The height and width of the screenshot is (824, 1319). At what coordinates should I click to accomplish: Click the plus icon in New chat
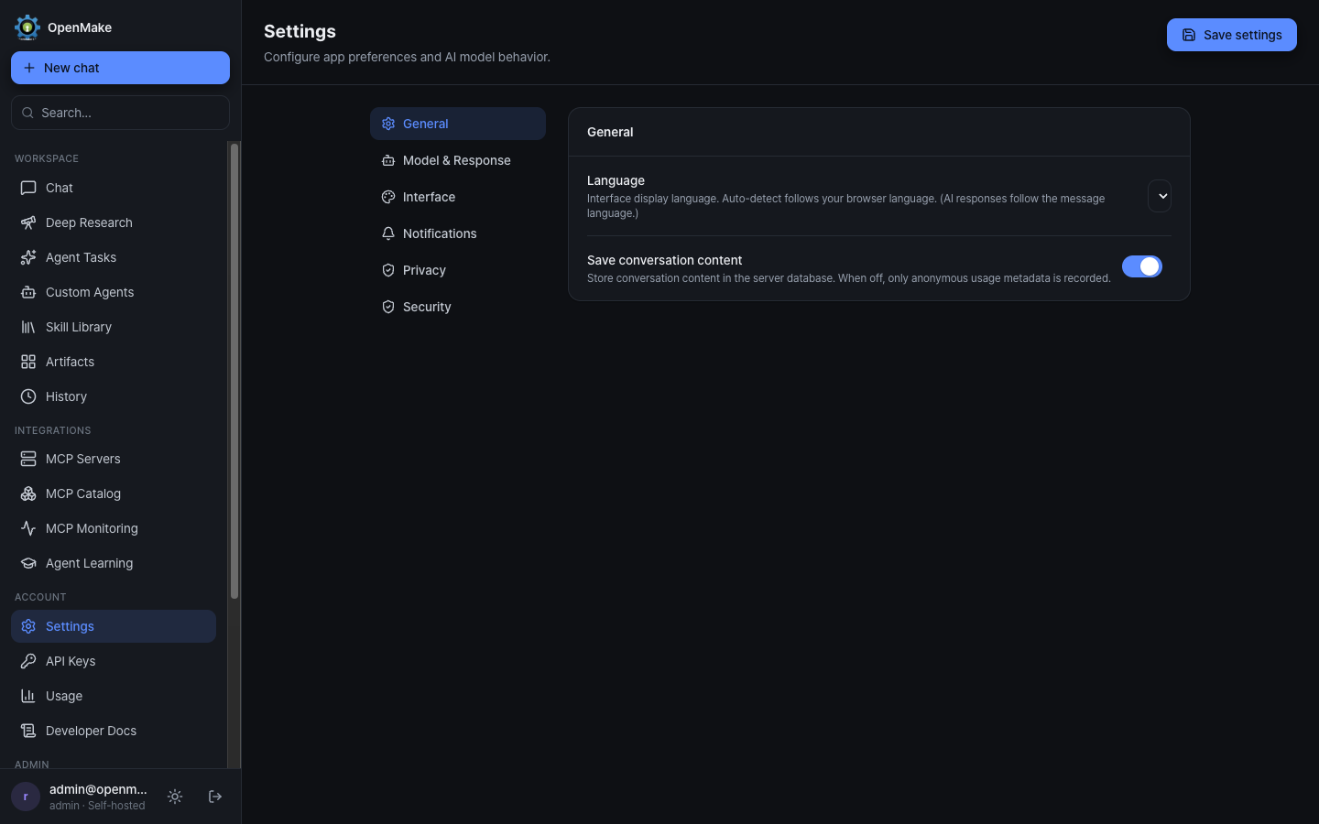pyautogui.click(x=29, y=68)
